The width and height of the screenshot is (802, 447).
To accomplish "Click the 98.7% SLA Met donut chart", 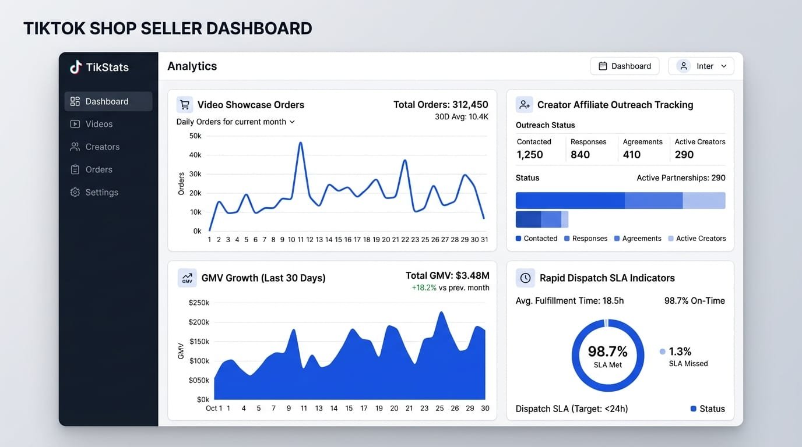I will point(608,356).
